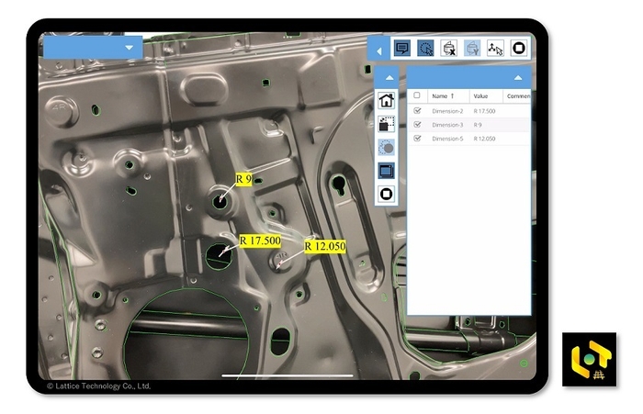The height and width of the screenshot is (414, 643).
Task: Select the circle pick tool in top toolbar
Action: [425, 49]
